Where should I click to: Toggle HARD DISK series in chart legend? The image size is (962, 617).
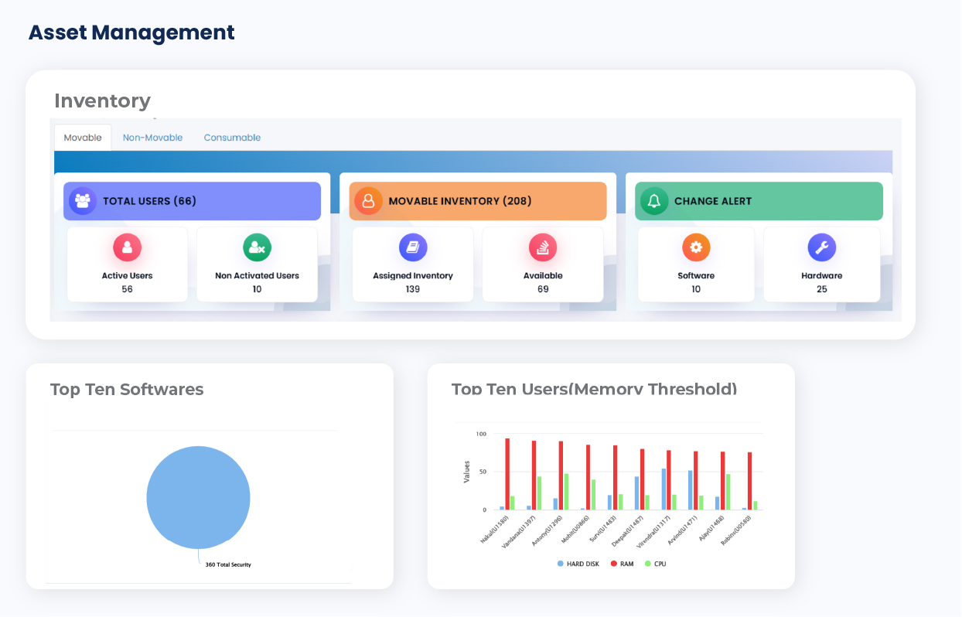(578, 564)
